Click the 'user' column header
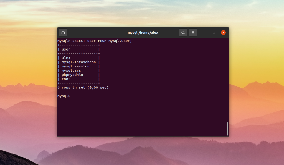 [x=66, y=49]
